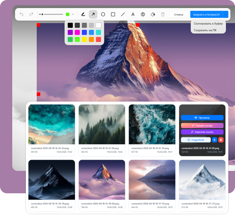Image resolution: width=235 pixels, height=215 pixels.
Task: Select the text A tool
Action: [133, 14]
